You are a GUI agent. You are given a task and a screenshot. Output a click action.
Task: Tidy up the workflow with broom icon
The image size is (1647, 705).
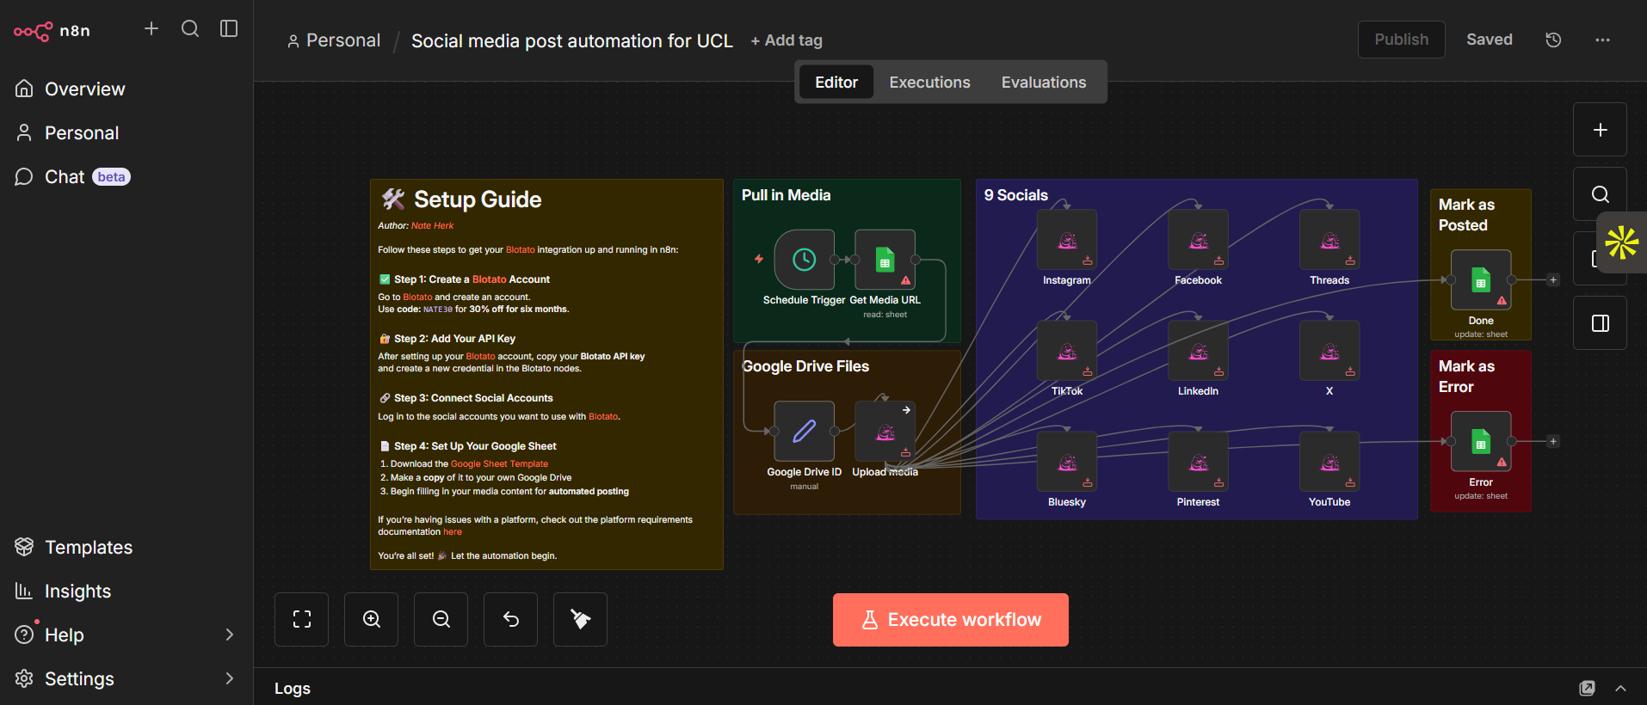tap(580, 619)
